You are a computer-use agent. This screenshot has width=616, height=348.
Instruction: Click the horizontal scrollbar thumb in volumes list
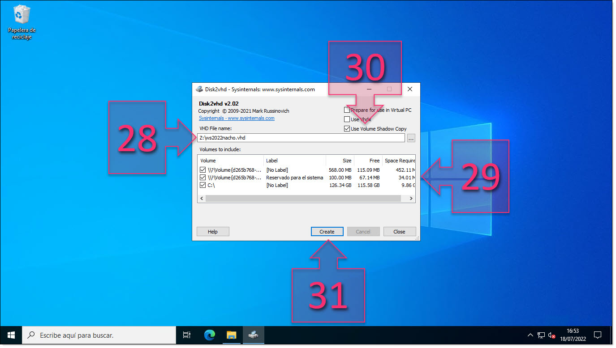303,198
